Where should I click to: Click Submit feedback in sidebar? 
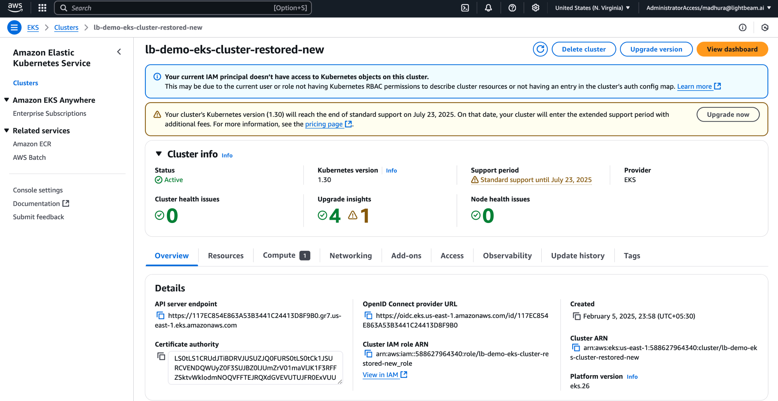38,217
